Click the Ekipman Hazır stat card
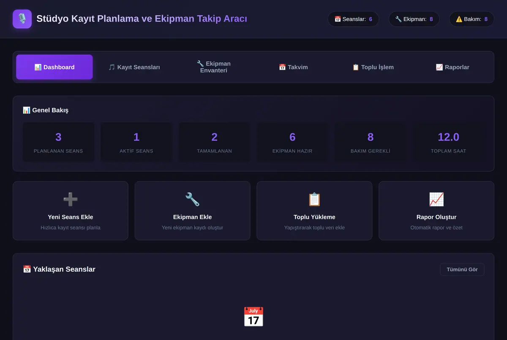 click(x=292, y=142)
